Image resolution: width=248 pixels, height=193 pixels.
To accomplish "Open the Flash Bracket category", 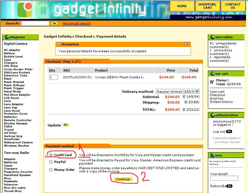I will click(14, 82).
